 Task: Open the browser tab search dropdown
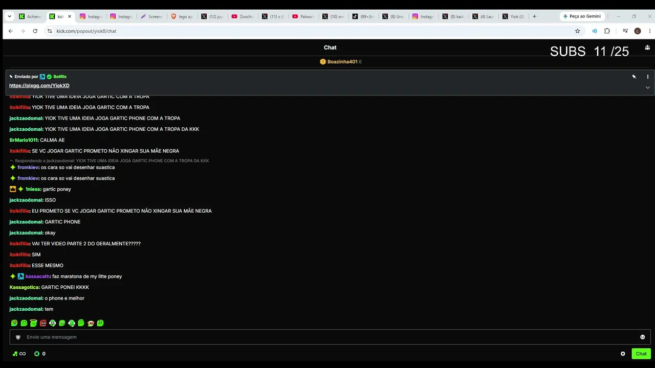pyautogui.click(x=9, y=16)
